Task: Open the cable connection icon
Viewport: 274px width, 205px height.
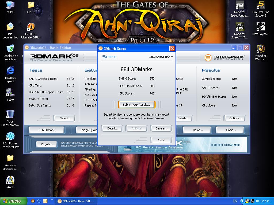Action: [x=10, y=94]
